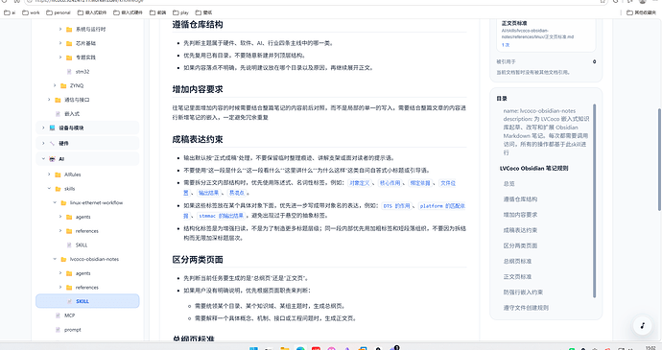Jump to 区分两类页面 in the table of contents

(520, 245)
